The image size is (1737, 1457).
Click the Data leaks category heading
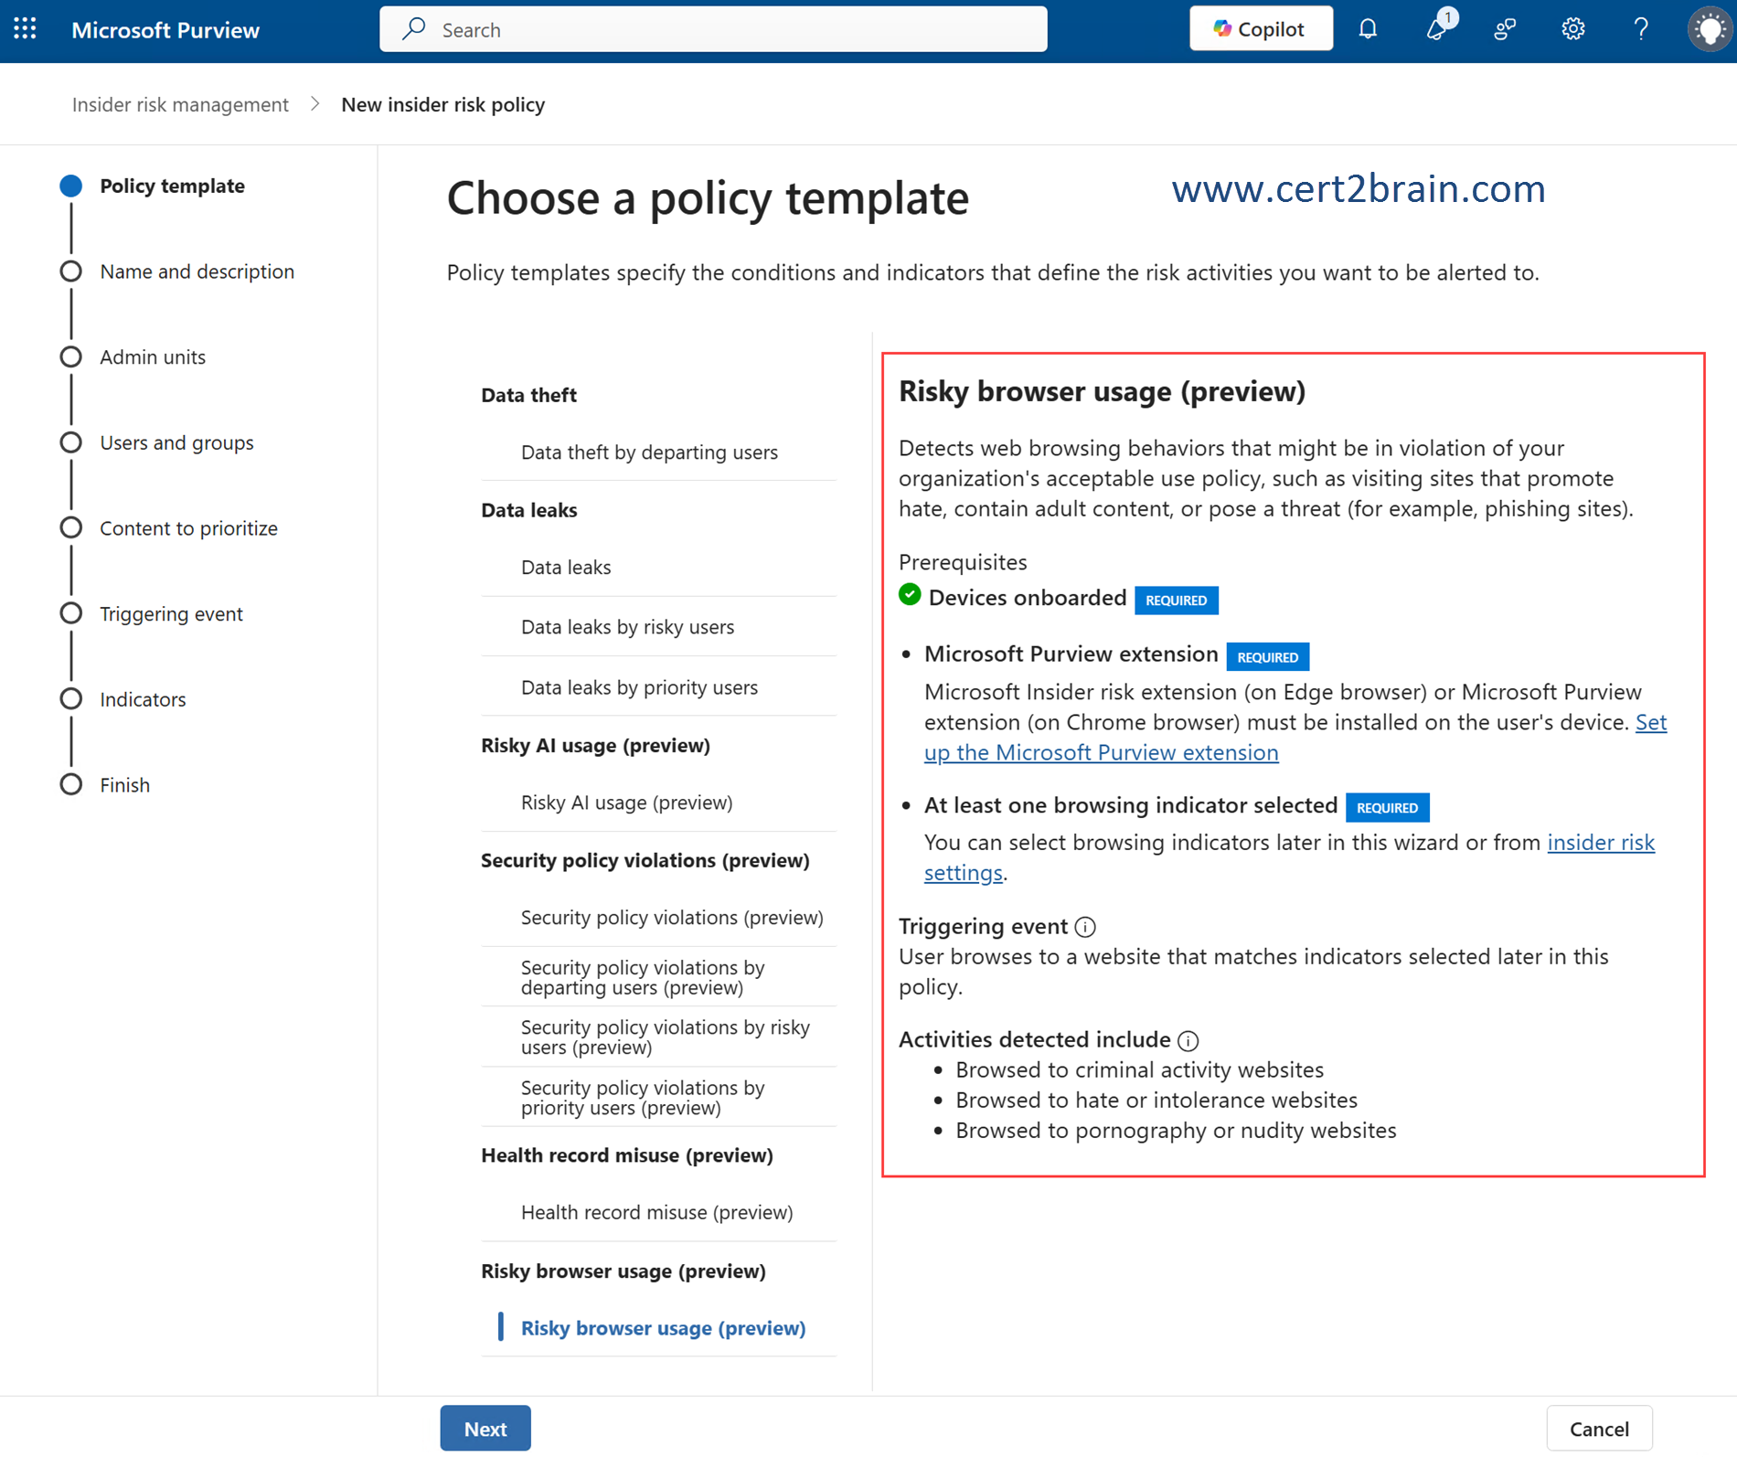[x=529, y=510]
